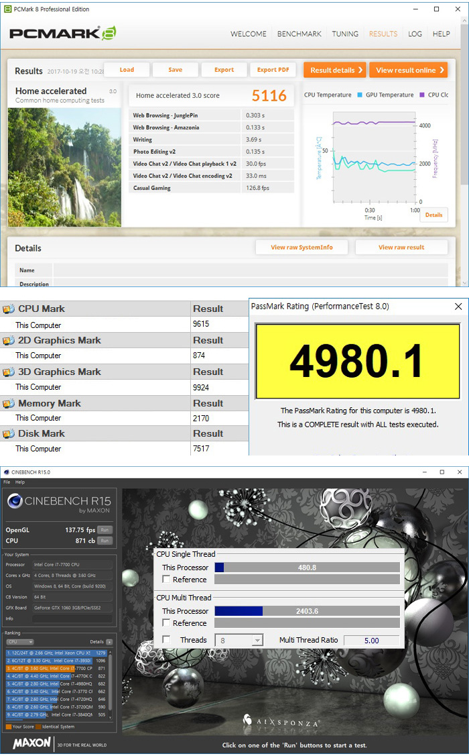469x756 pixels.
Task: Enable Multi Thread Reference checkbox
Action: point(166,623)
